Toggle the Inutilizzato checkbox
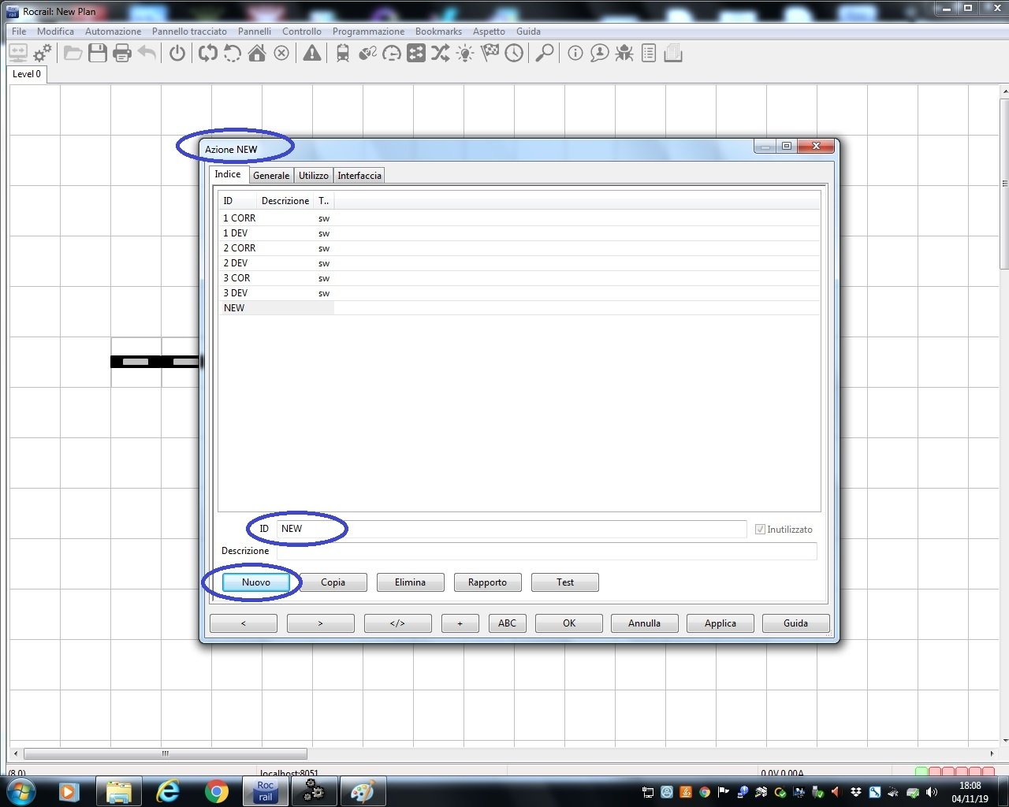This screenshot has height=807, width=1009. 760,530
